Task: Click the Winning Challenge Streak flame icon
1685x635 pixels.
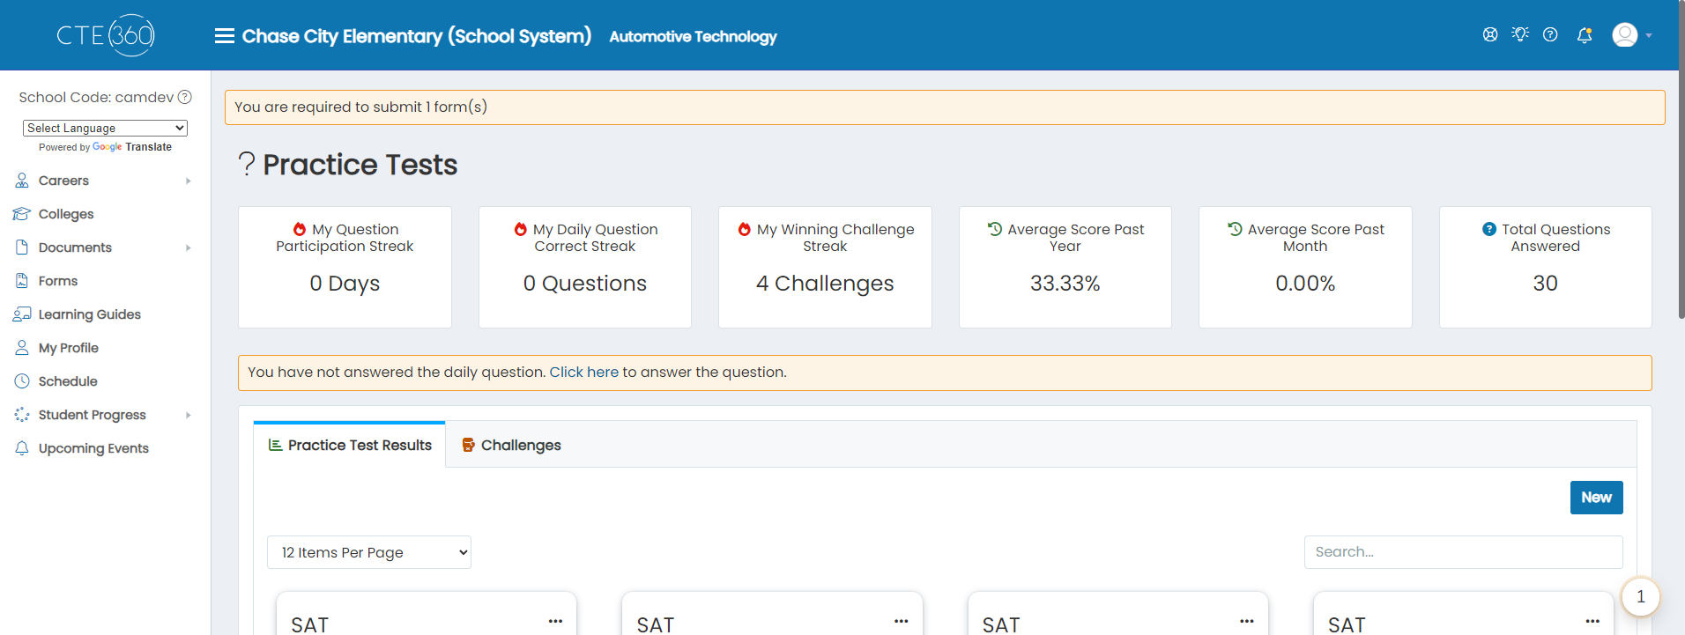Action: [x=745, y=229]
